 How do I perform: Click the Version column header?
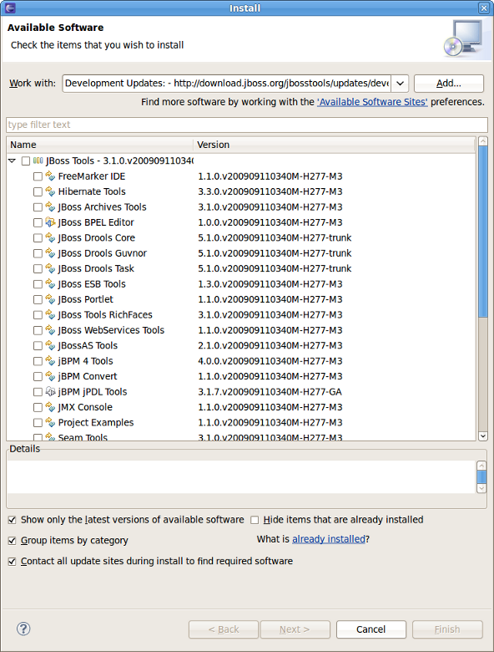[x=334, y=145]
